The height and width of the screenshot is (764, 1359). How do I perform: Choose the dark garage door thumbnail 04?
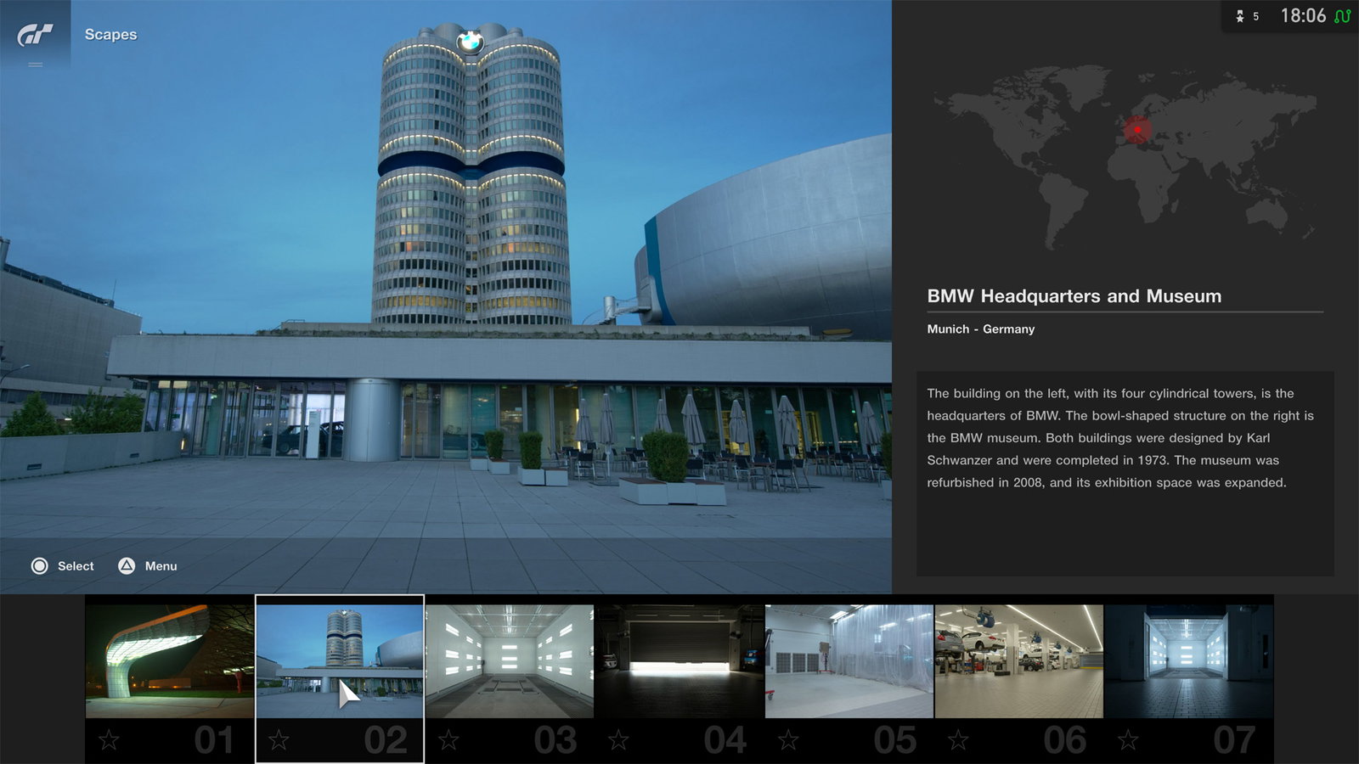[679, 660]
